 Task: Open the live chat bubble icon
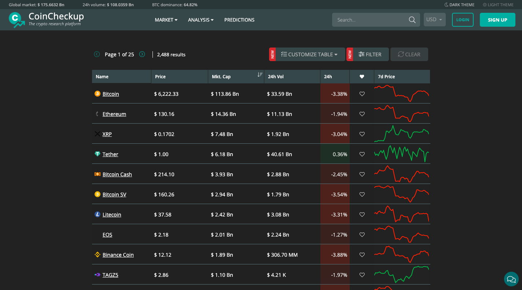pyautogui.click(x=511, y=279)
